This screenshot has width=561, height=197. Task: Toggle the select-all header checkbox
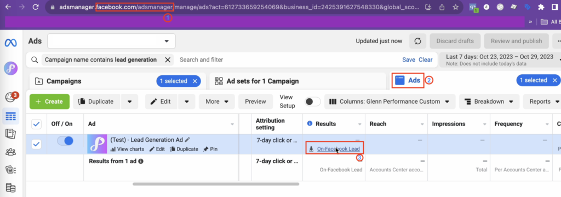tap(37, 124)
